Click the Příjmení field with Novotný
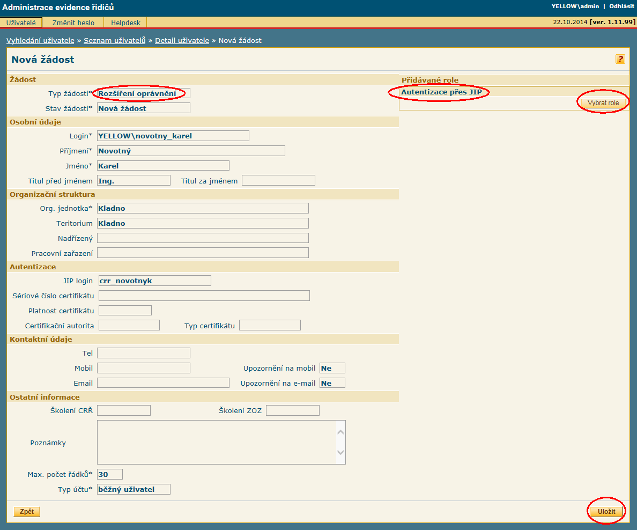The width and height of the screenshot is (637, 530). coord(191,151)
